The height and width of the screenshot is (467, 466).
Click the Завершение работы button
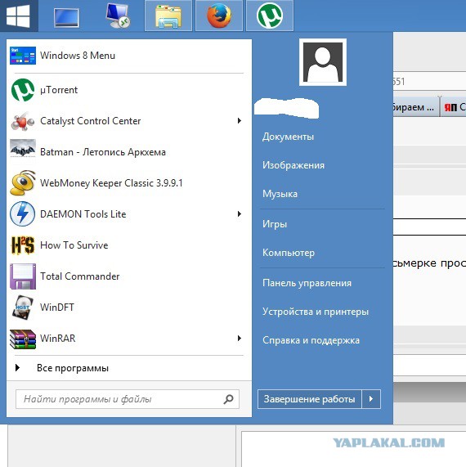(309, 399)
